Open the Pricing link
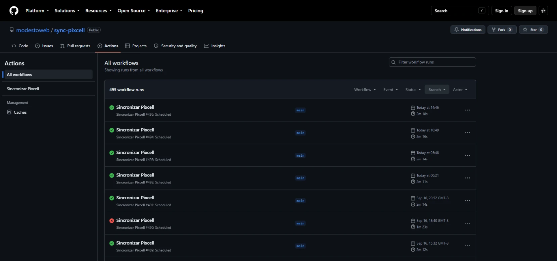The image size is (557, 261). [x=196, y=11]
